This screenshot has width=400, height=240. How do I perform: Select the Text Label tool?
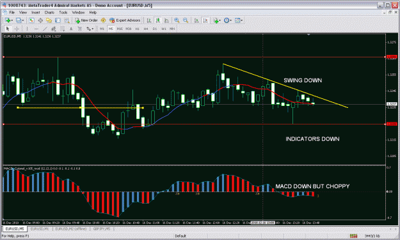coord(80,29)
